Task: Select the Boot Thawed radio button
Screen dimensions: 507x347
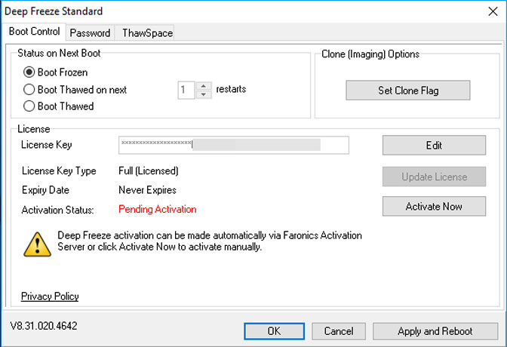Action: coord(29,106)
